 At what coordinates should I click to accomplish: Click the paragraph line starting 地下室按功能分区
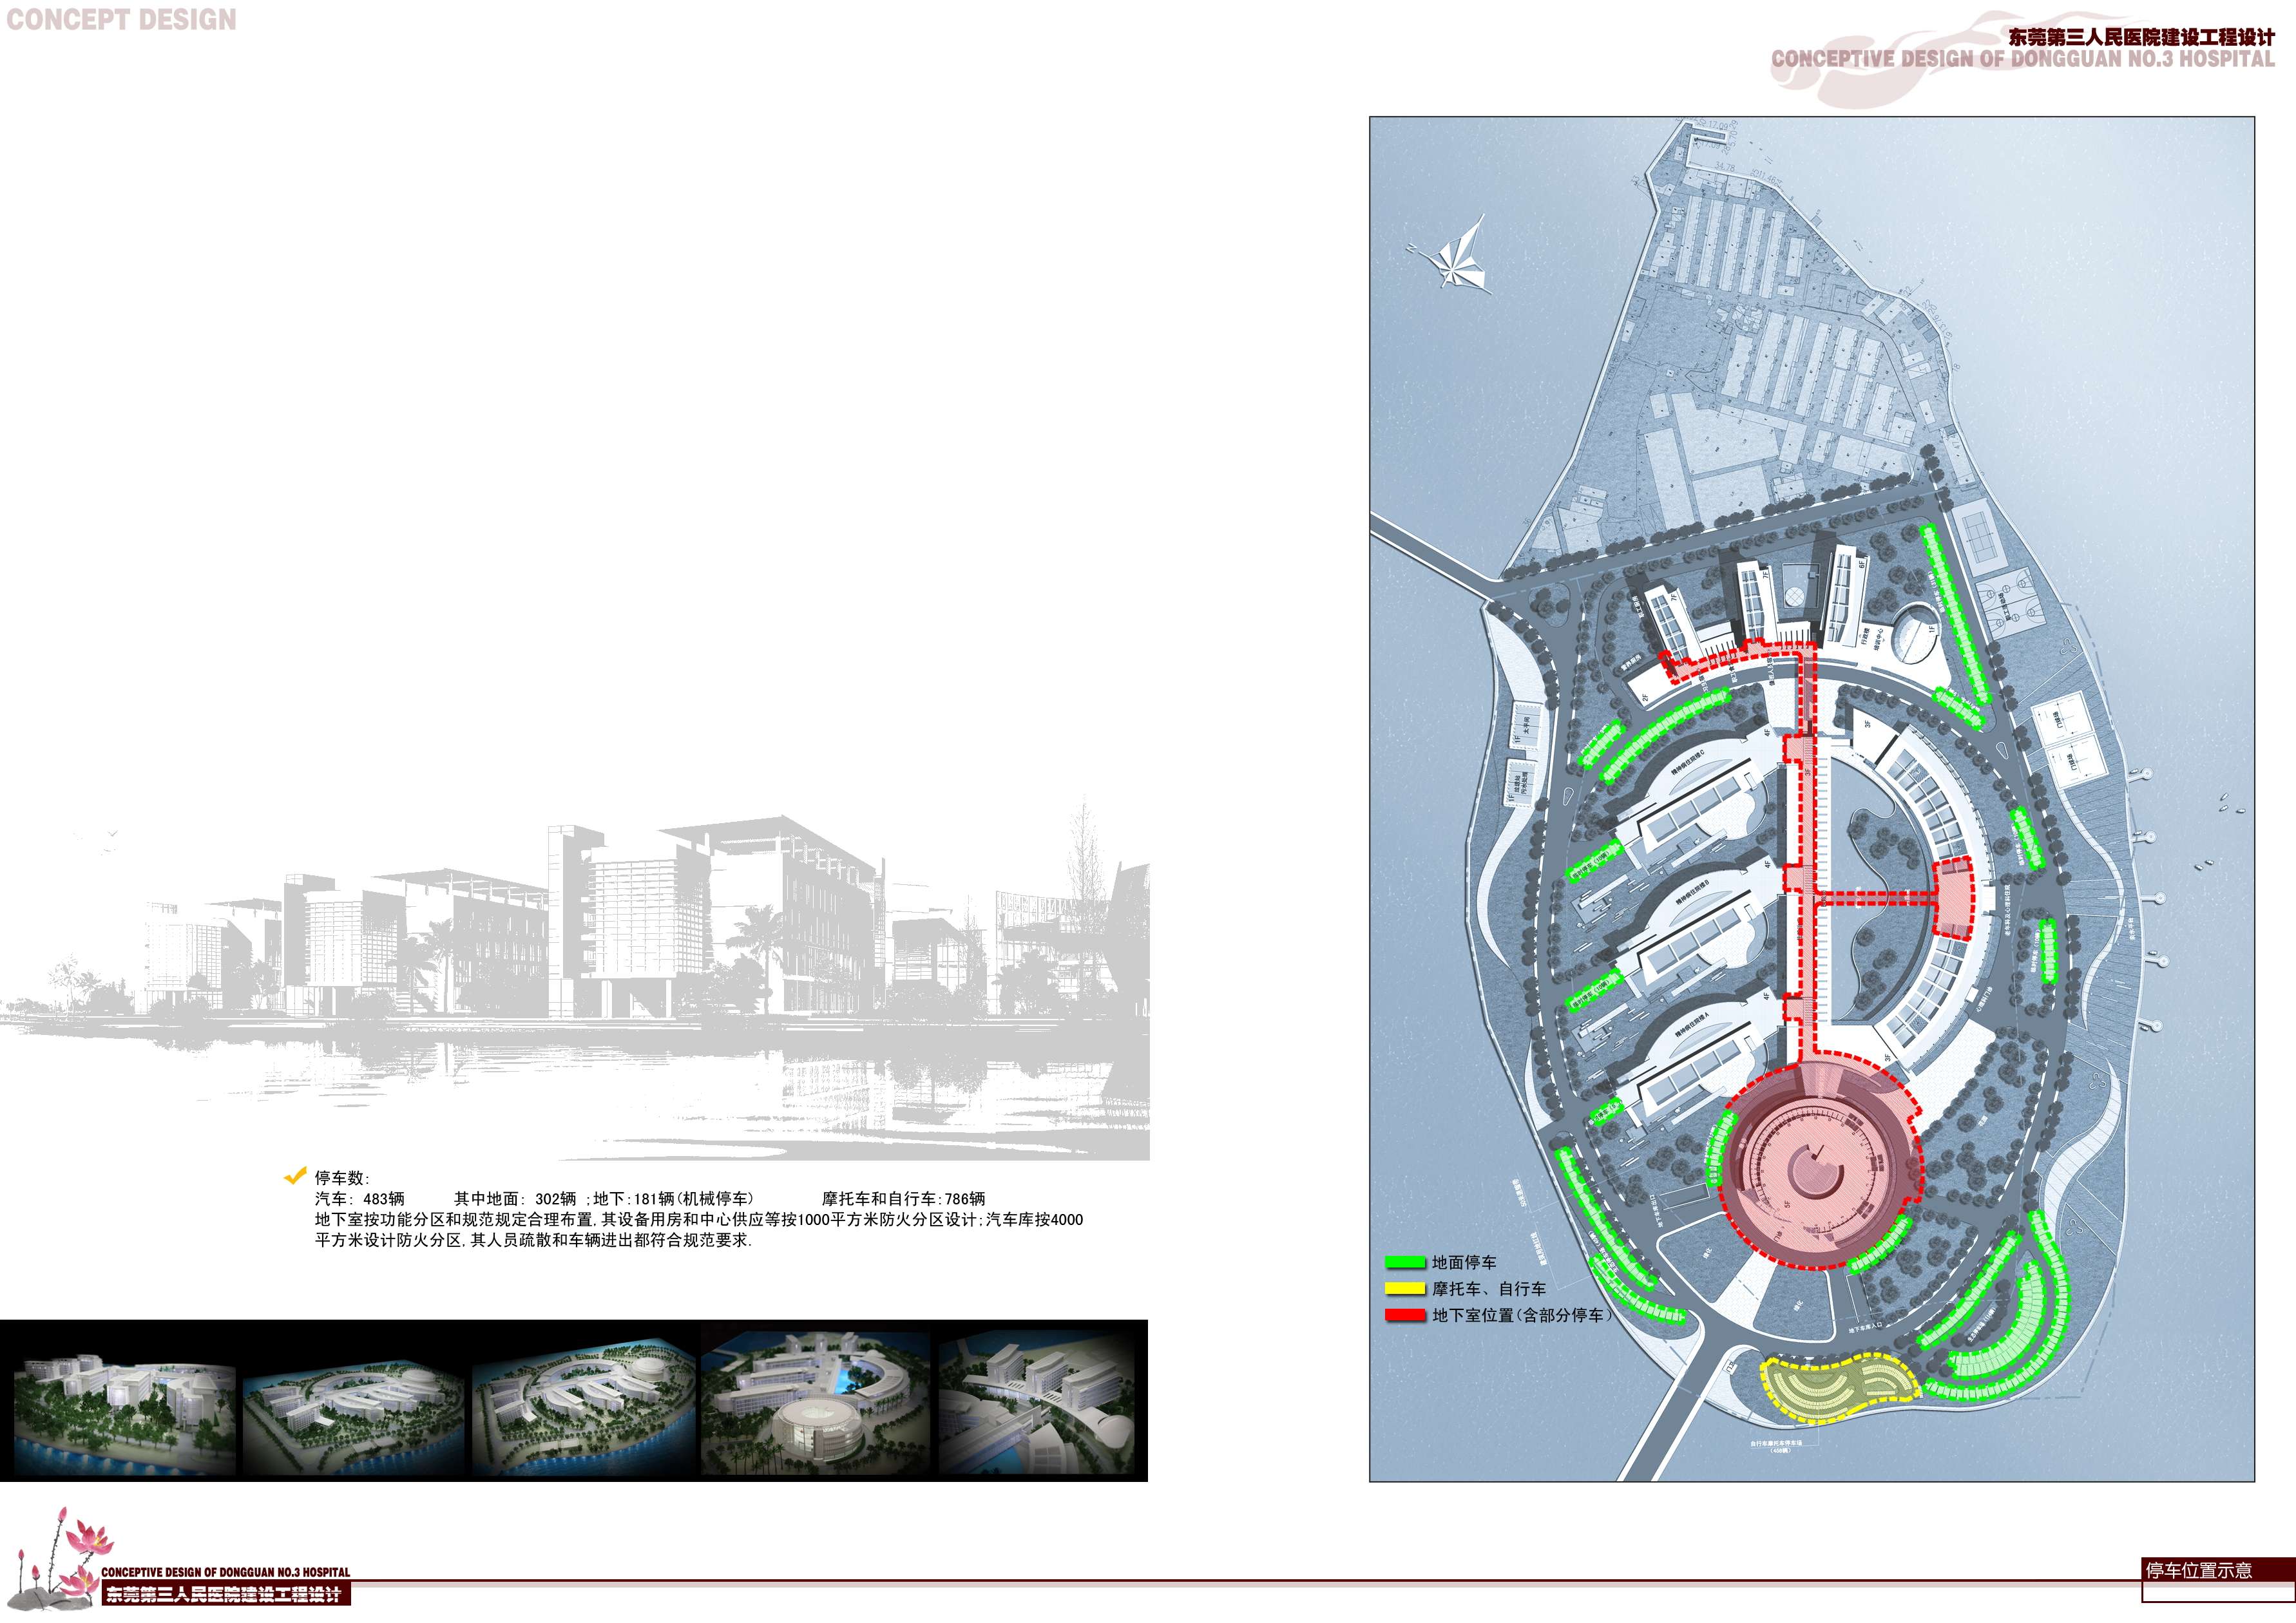click(x=699, y=1220)
